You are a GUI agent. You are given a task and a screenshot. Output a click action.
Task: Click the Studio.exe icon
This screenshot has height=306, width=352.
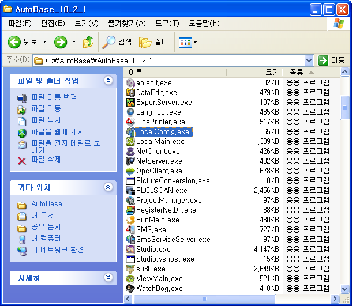[x=130, y=250]
